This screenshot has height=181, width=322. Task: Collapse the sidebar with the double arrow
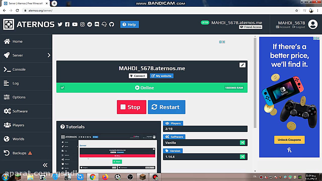click(45, 165)
